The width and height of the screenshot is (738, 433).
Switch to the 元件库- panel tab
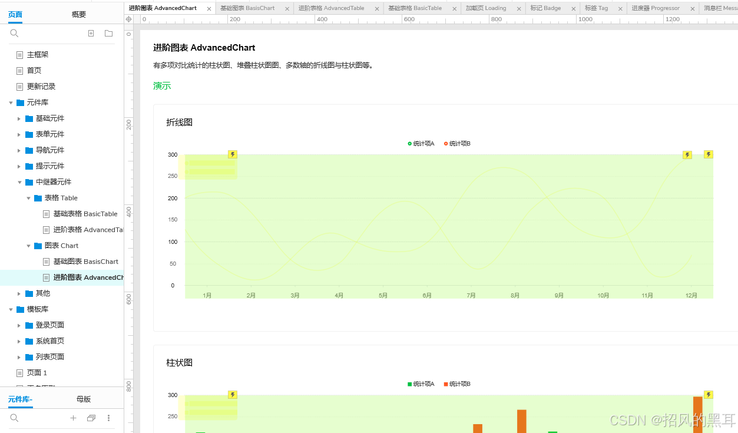pyautogui.click(x=20, y=399)
